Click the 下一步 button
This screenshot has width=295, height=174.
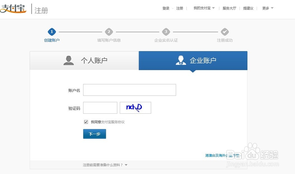tap(94, 134)
